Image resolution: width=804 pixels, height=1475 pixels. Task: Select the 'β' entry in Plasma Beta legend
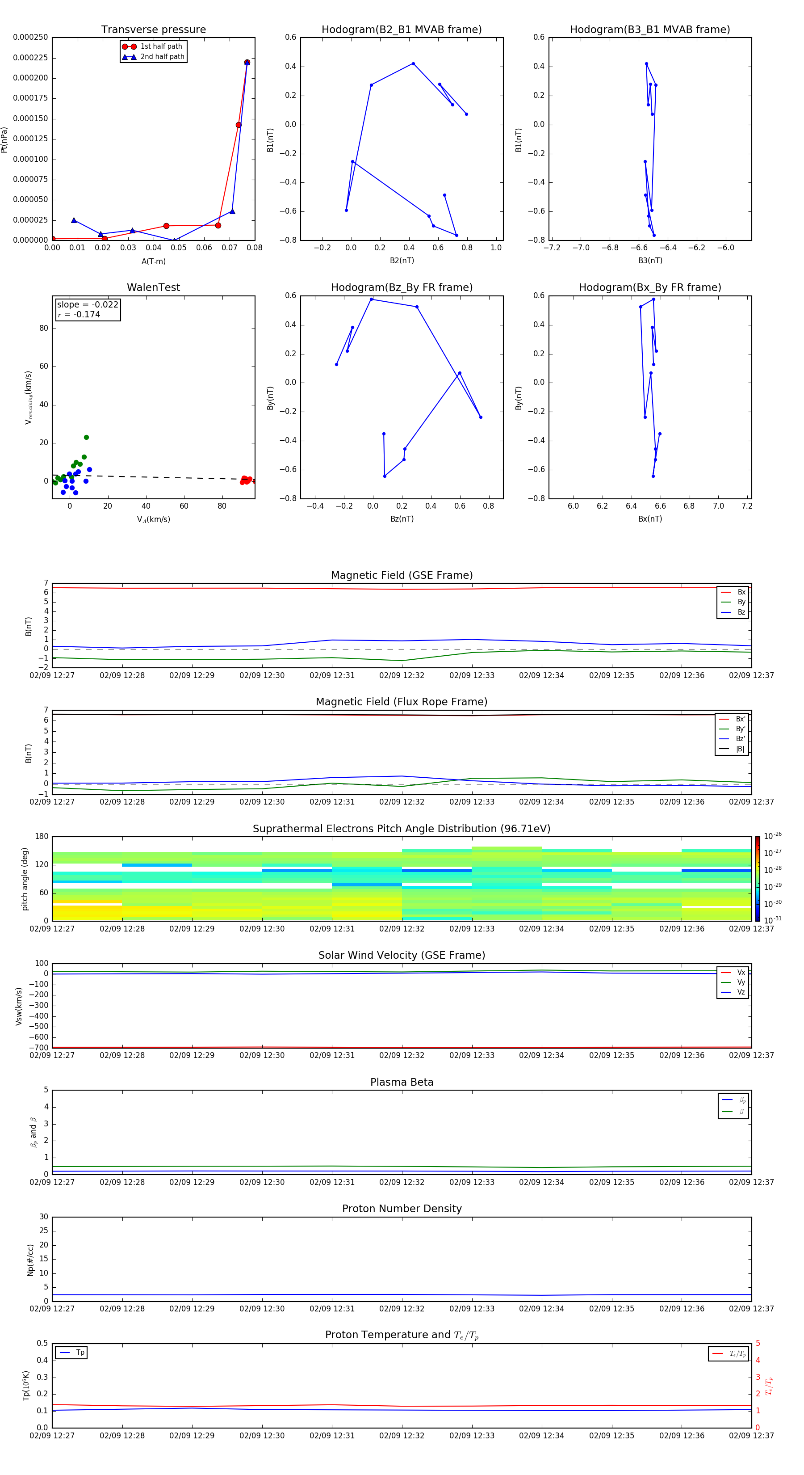734,1112
